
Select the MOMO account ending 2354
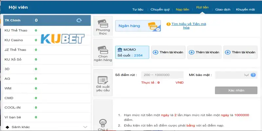[x=132, y=52]
